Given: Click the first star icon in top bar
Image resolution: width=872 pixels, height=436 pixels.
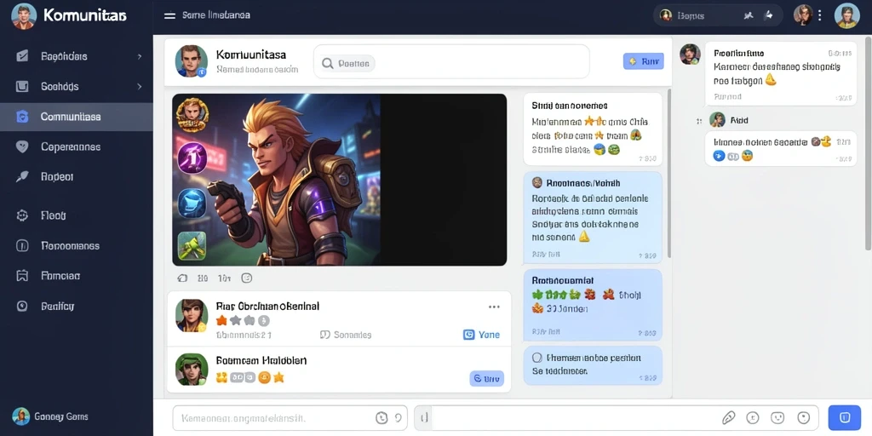Looking at the screenshot, I should coord(749,15).
